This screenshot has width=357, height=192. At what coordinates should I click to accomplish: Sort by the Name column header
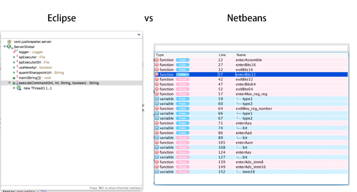click(x=241, y=55)
